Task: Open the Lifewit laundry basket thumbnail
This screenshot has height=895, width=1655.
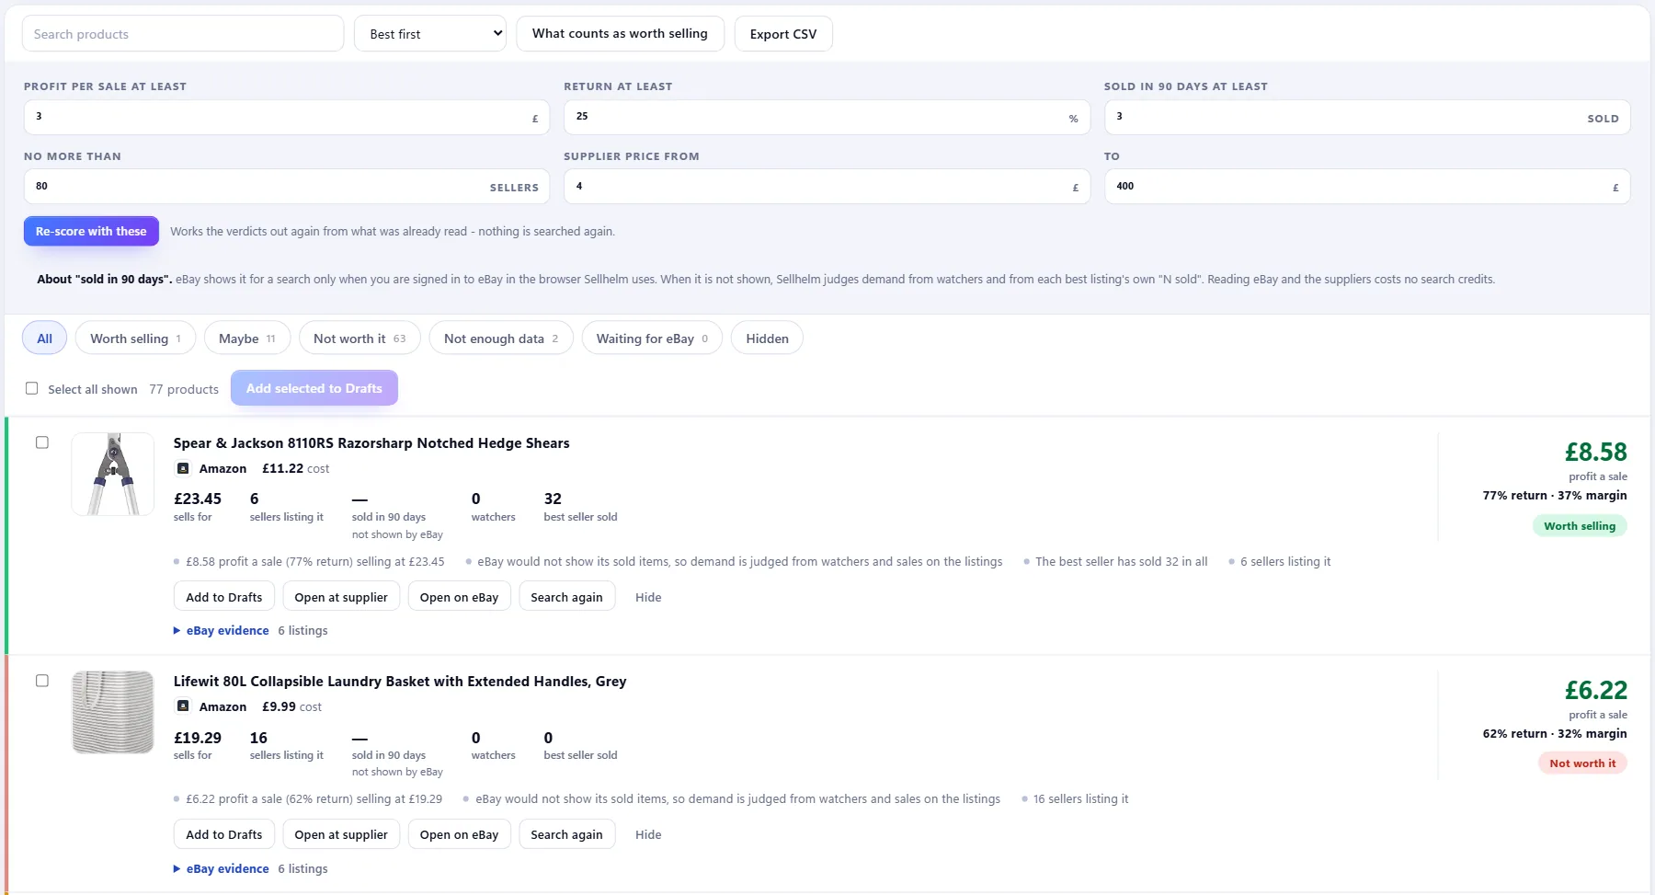Action: (113, 712)
